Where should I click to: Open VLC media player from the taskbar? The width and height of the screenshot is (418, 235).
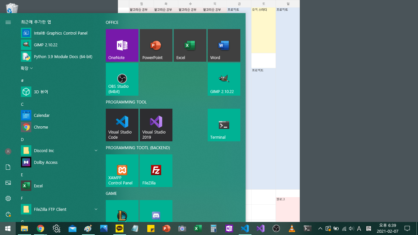click(x=292, y=228)
